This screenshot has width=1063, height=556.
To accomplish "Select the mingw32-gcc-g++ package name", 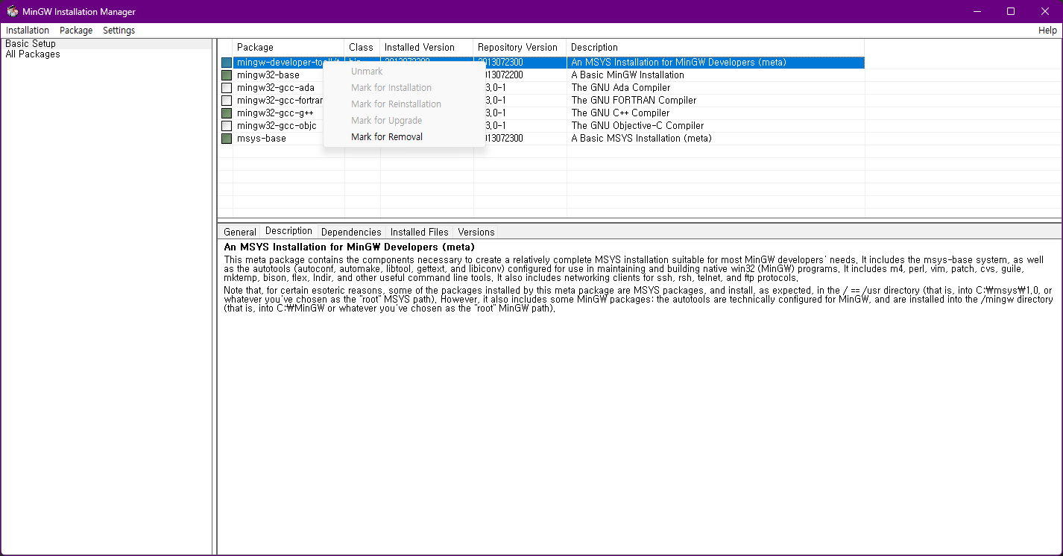I will 276,113.
